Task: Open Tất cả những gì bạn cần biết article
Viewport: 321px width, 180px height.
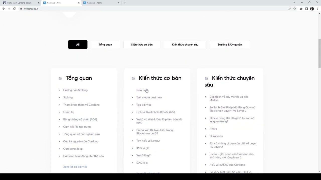Action: (233, 145)
